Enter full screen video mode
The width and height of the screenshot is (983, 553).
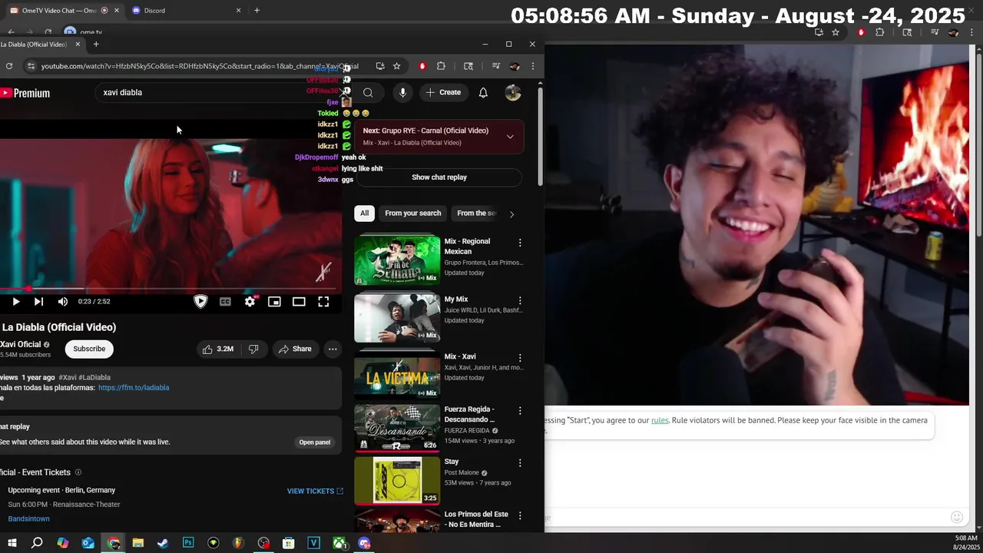point(323,302)
